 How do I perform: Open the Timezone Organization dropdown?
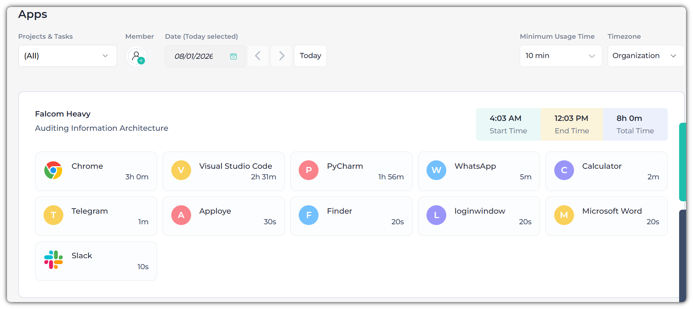click(645, 56)
